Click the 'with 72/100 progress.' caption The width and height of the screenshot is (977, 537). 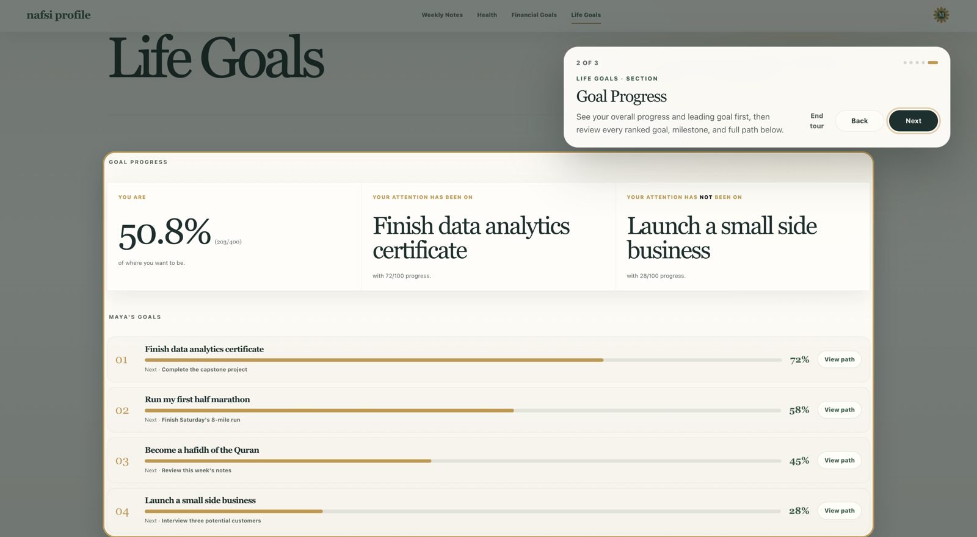tap(402, 276)
